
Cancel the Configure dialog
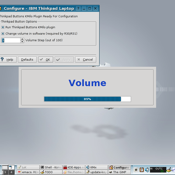[86, 59]
